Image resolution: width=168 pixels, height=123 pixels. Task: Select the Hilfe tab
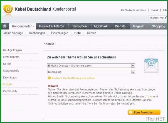click(x=78, y=33)
